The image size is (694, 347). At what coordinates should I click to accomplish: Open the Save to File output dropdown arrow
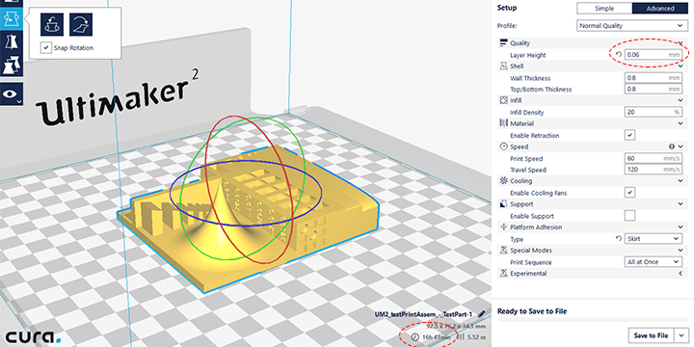681,336
